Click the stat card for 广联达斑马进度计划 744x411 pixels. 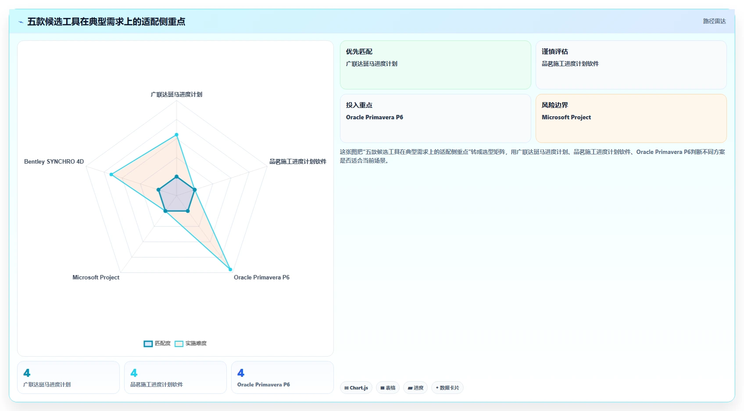pos(68,378)
